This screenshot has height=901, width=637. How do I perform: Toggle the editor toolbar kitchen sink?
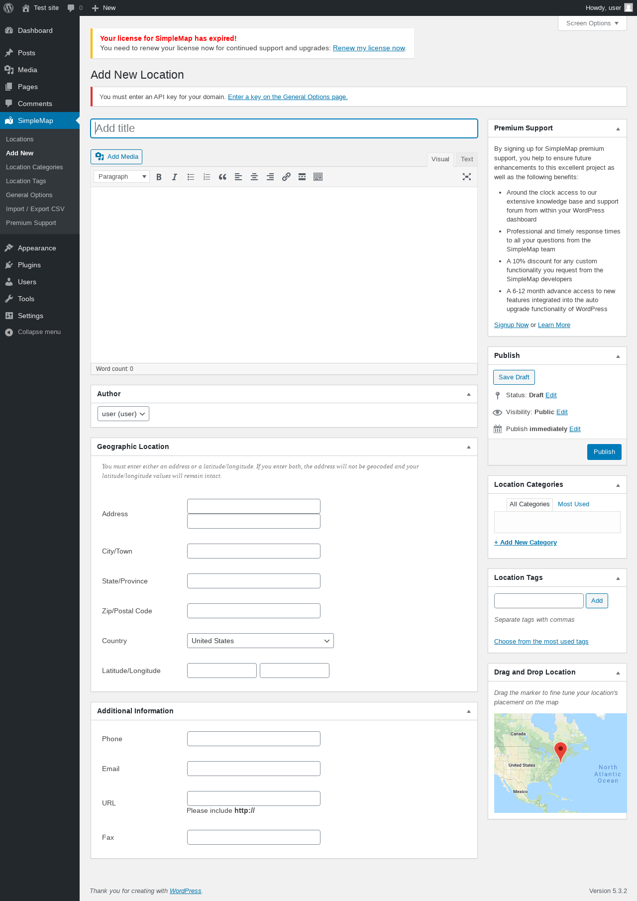pos(318,177)
